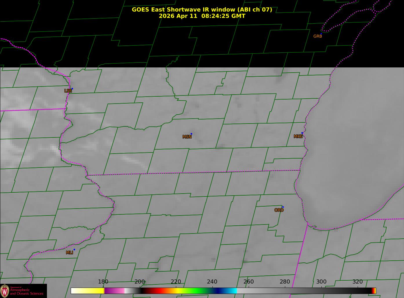Click the red section of the color bar
Screen dimensions: 404x298
click(159, 291)
